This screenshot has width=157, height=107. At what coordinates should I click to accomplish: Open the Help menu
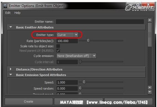click(17, 13)
